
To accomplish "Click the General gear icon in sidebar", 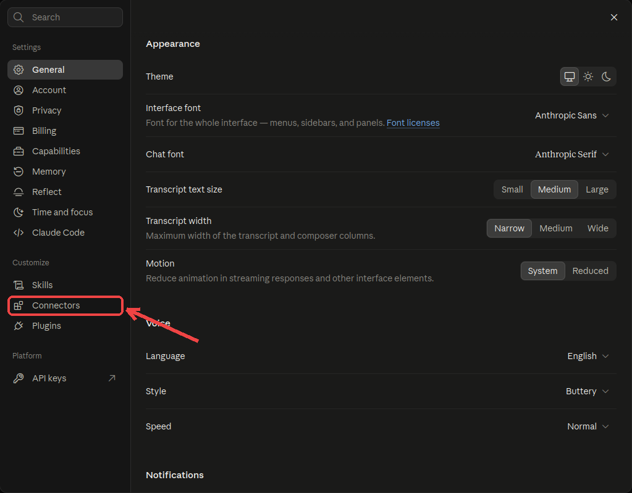I will coord(19,70).
